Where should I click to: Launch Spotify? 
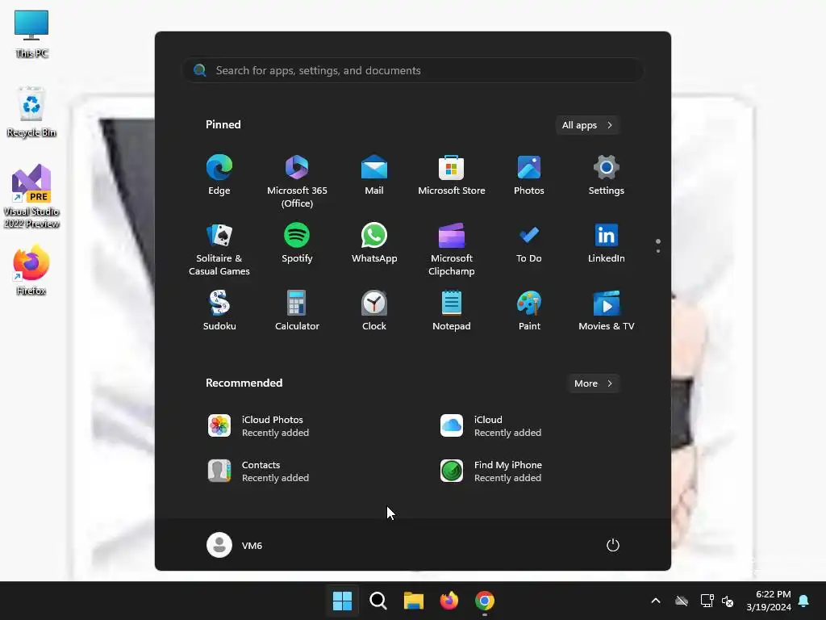pyautogui.click(x=297, y=243)
